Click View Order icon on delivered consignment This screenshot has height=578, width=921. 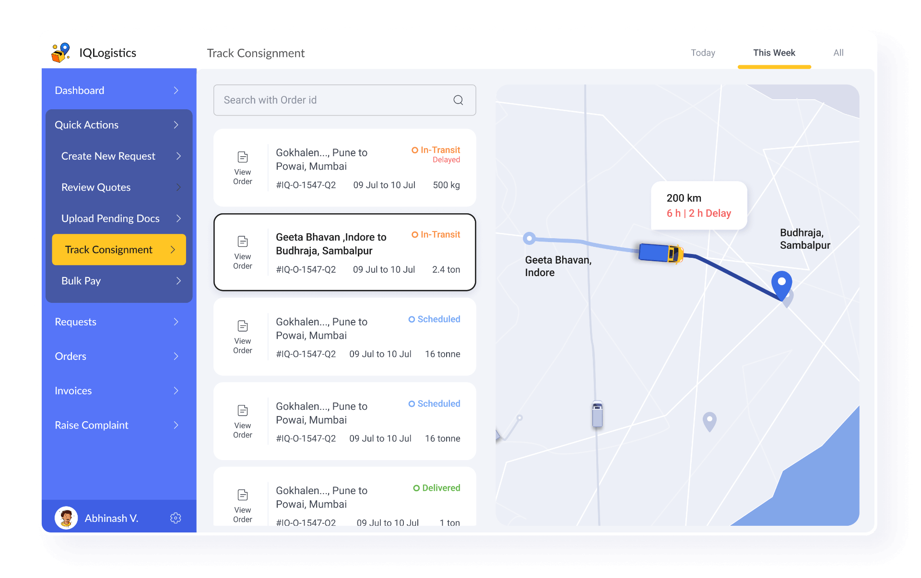(243, 495)
